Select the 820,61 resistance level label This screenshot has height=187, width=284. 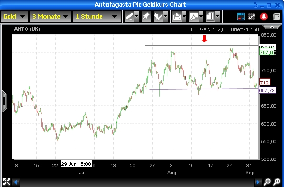click(x=267, y=47)
